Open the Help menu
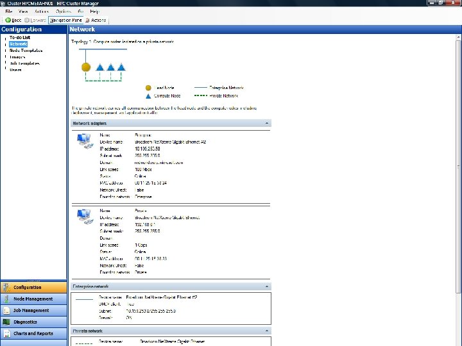The image size is (462, 346). (94, 12)
